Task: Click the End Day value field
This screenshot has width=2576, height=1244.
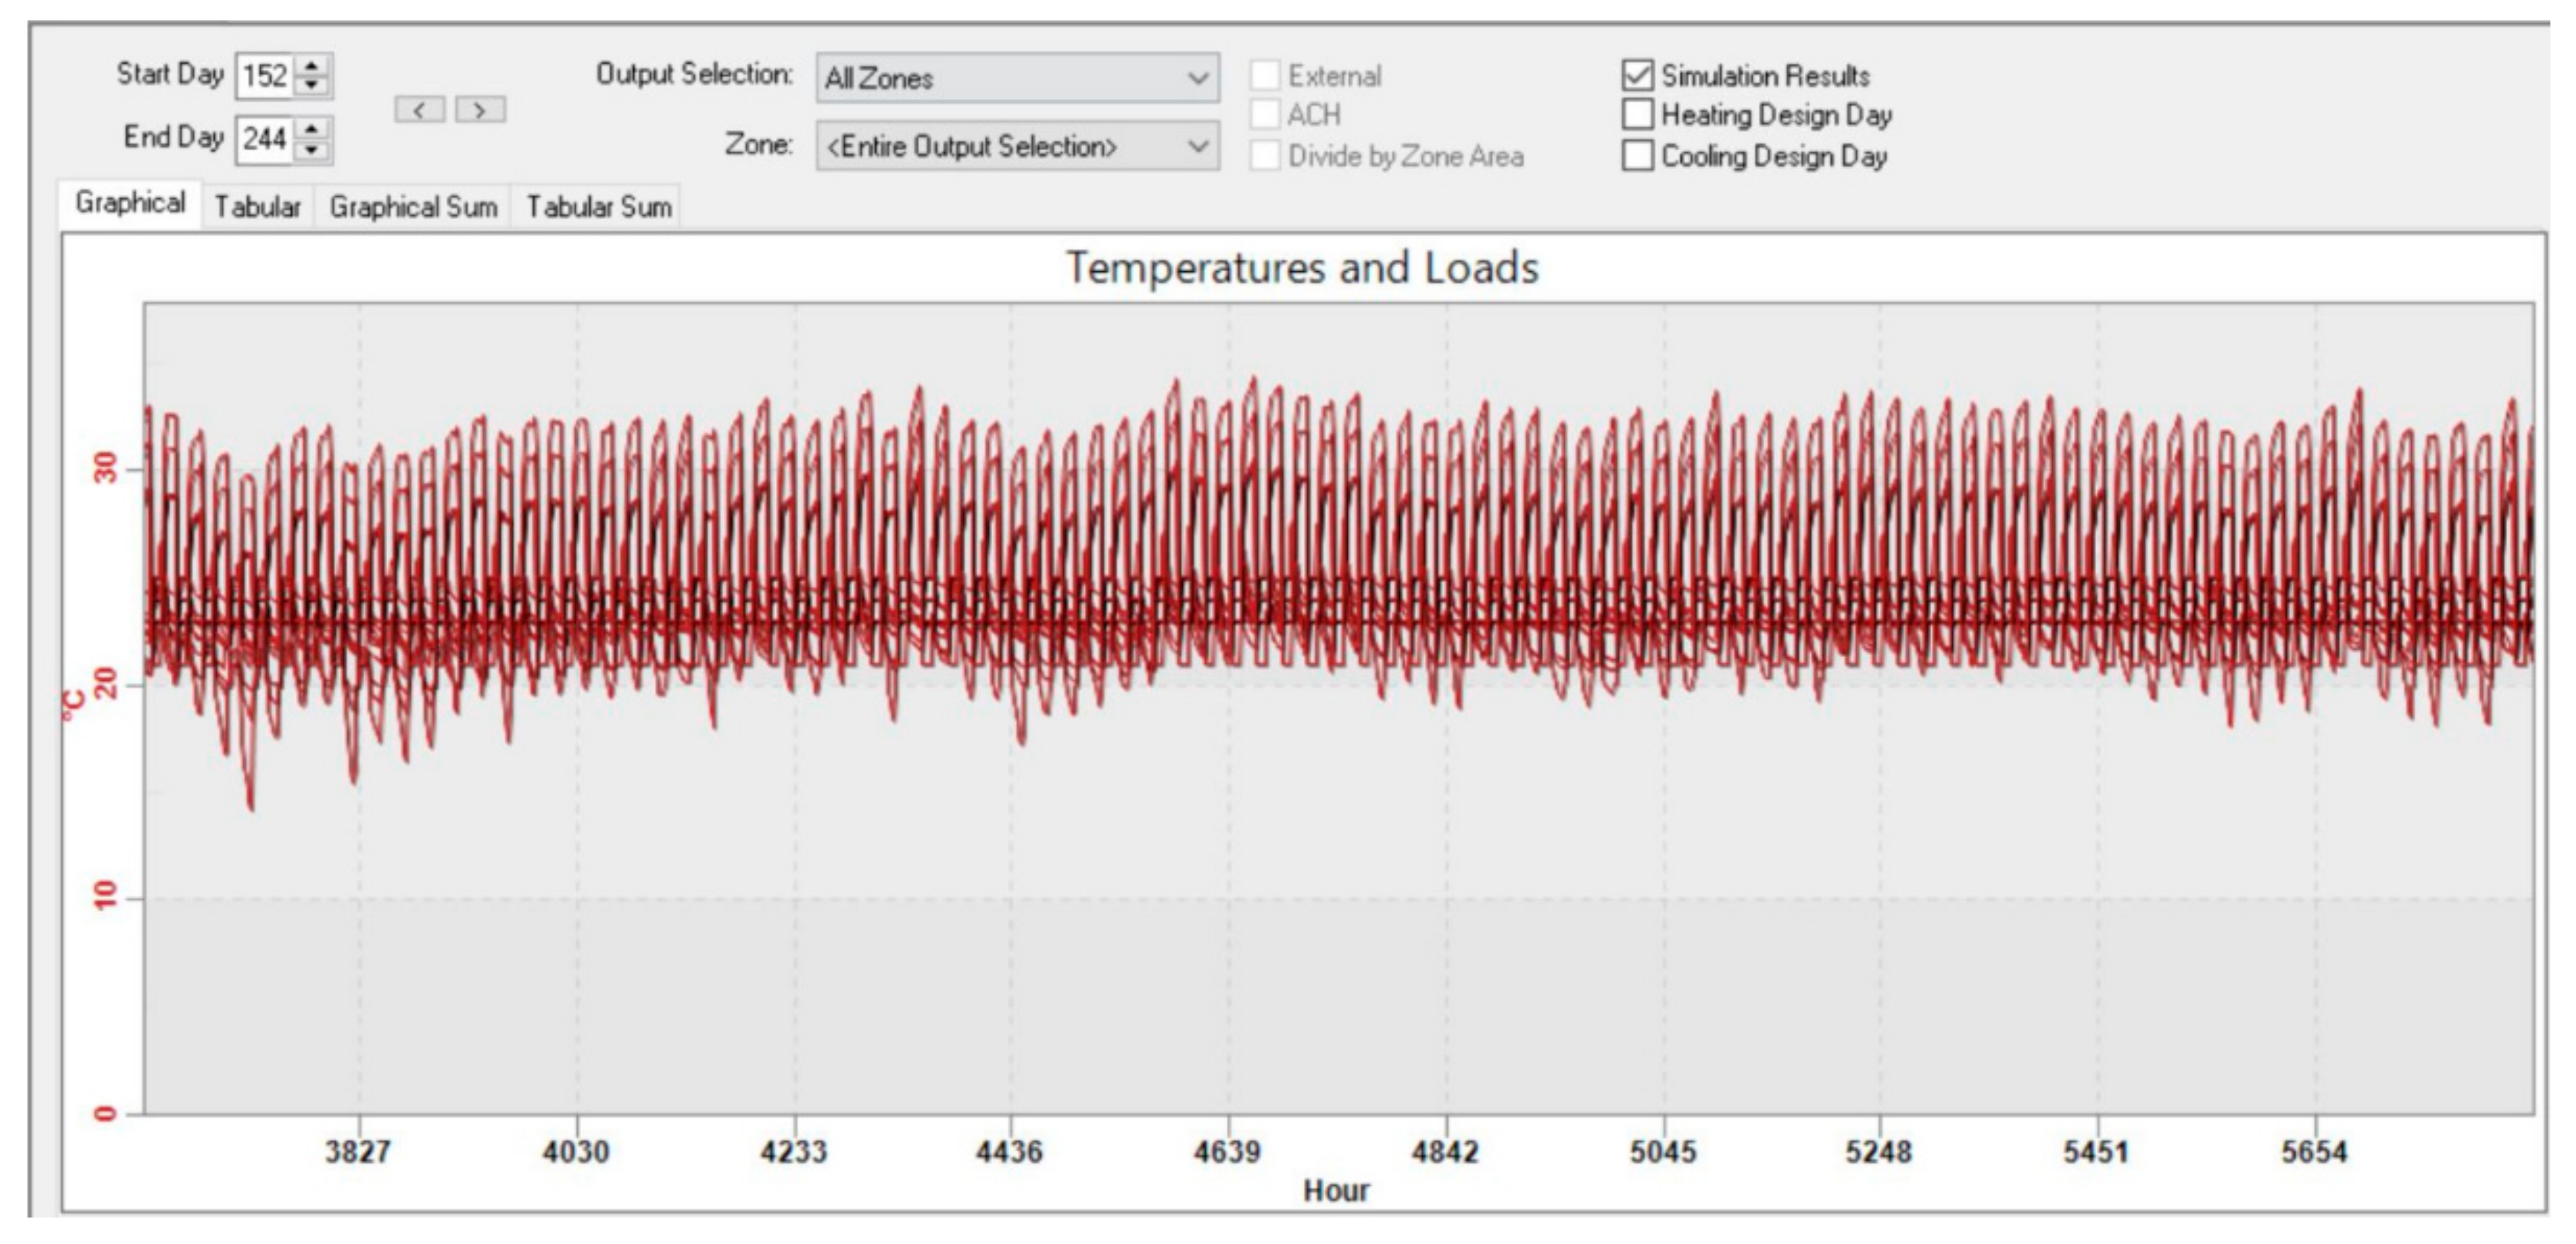Action: click(265, 139)
